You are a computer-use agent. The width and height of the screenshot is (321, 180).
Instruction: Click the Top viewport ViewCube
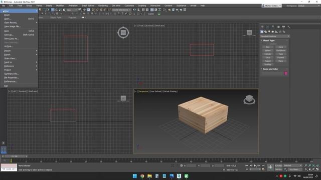pos(123,32)
